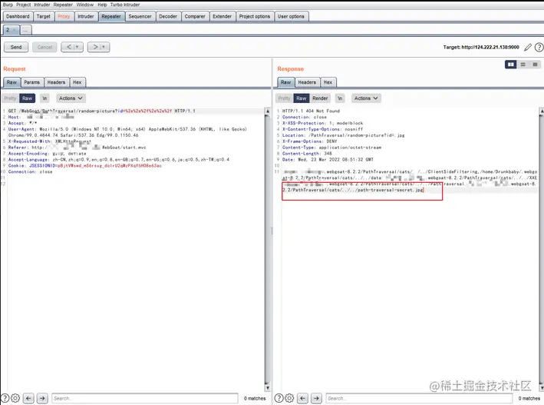Open the Repeater menu
Screen dimensions: 544x405
(x=63, y=5)
